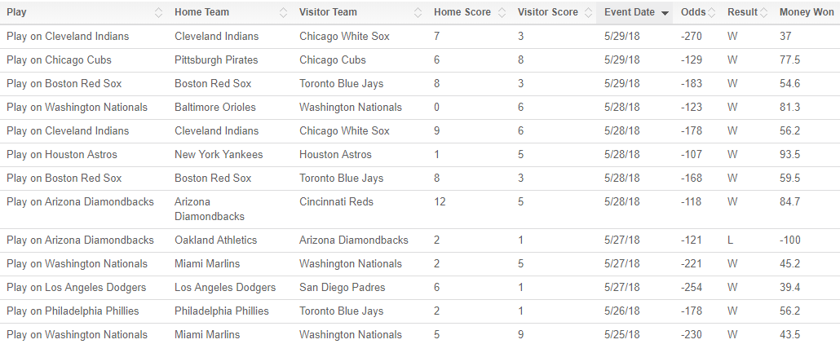Click sort arrows beside Odds header
This screenshot has width=840, height=344.
point(711,12)
